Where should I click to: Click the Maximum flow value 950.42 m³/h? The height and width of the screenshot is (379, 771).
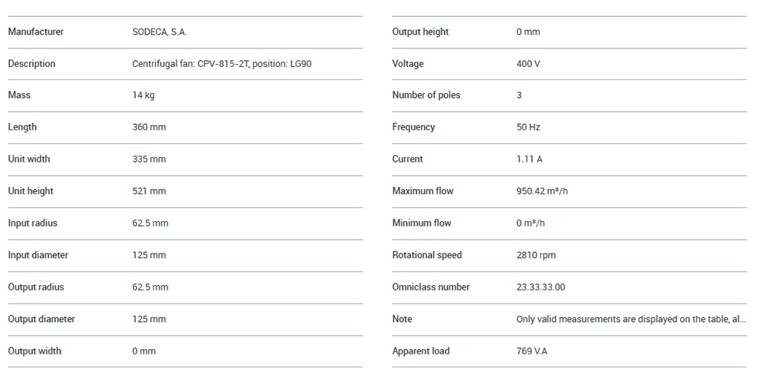542,191
